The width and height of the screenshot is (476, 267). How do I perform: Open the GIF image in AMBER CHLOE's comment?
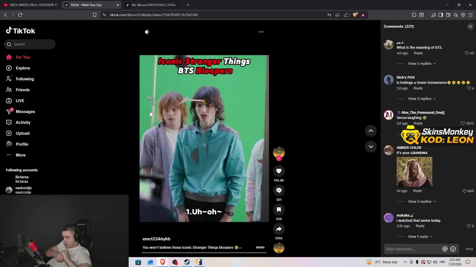click(x=414, y=172)
